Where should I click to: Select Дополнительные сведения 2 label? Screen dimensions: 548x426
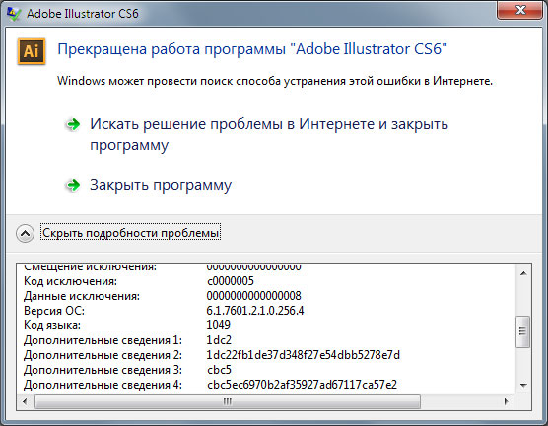(103, 355)
